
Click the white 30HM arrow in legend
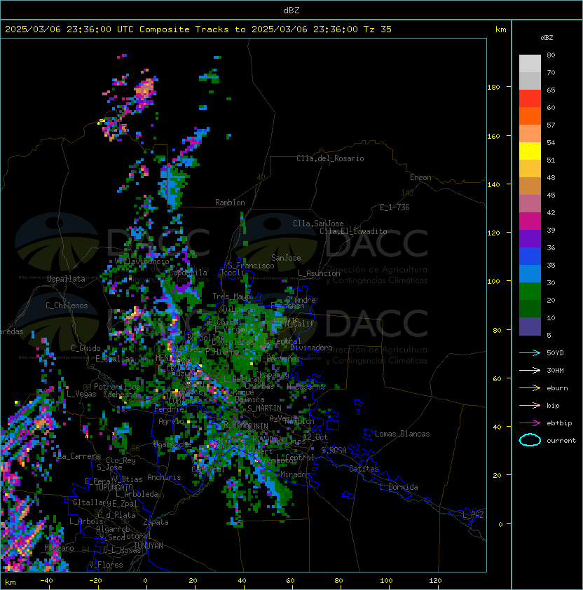click(530, 370)
